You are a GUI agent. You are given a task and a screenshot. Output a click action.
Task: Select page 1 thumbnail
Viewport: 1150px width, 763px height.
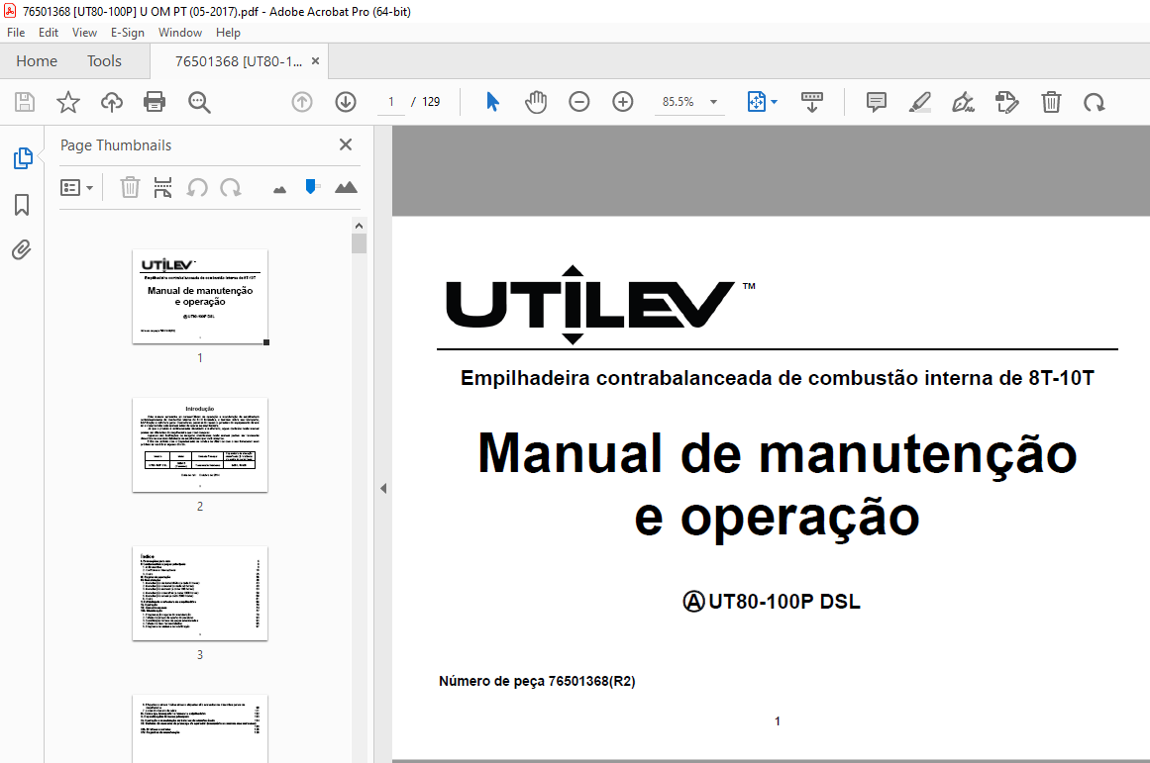point(199,296)
